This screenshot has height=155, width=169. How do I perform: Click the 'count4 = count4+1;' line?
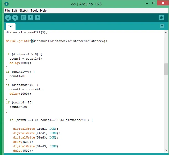(x=26, y=89)
